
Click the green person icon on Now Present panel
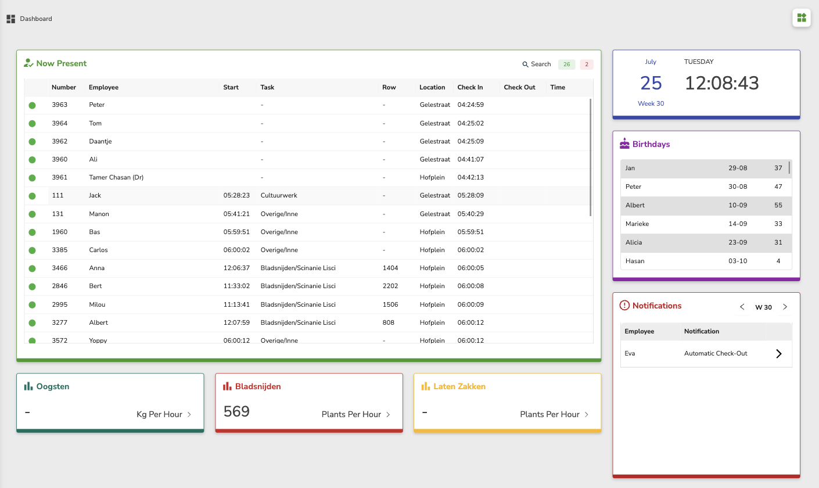28,62
